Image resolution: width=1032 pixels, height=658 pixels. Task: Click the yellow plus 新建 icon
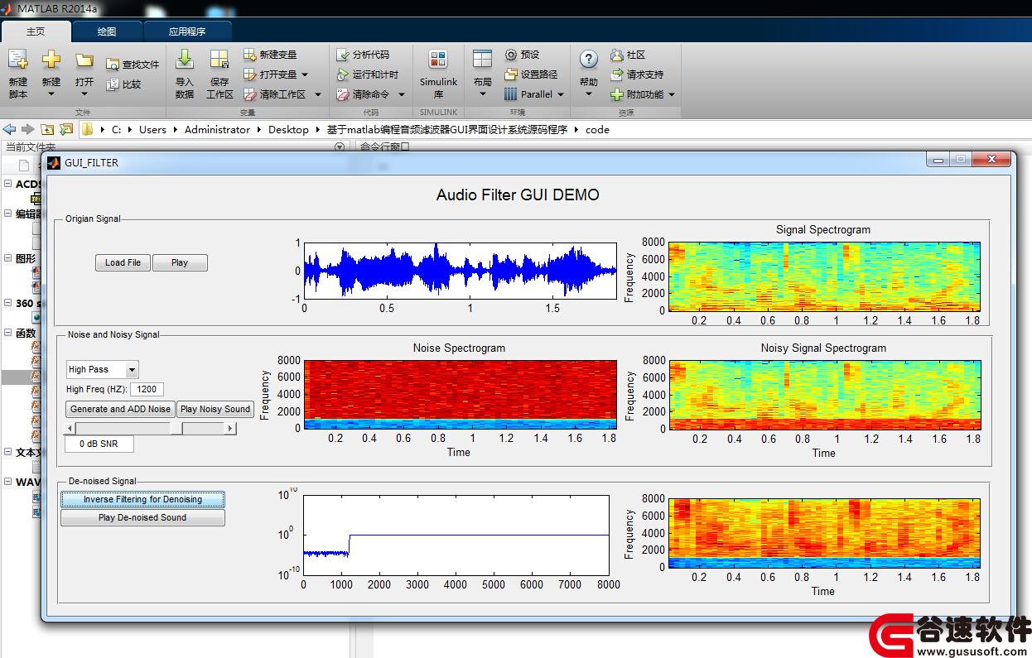pos(51,59)
